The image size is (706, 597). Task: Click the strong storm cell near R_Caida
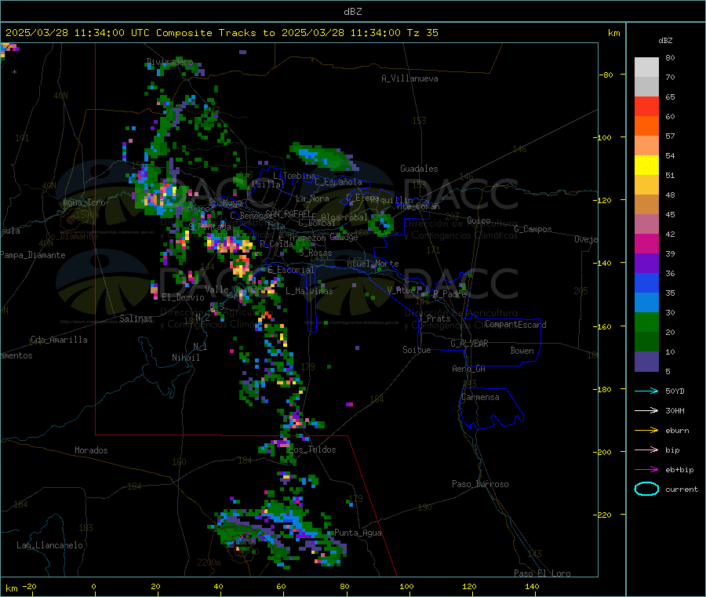pyautogui.click(x=230, y=246)
